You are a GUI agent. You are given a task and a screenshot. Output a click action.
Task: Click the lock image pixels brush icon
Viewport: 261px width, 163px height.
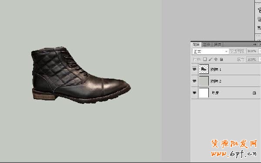tap(210, 59)
